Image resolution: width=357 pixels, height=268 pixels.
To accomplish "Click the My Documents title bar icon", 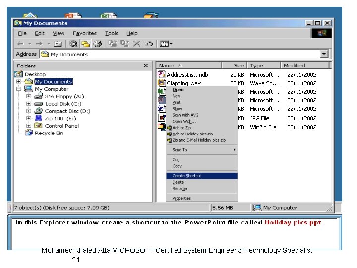I will coord(18,23).
